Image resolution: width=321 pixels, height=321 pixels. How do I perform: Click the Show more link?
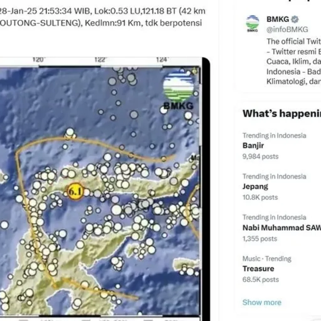click(x=262, y=302)
